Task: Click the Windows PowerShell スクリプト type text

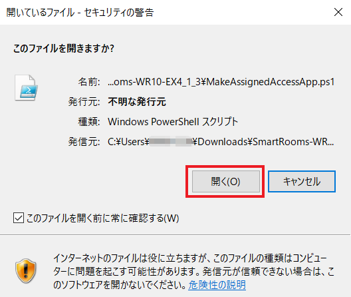Action: point(173,122)
